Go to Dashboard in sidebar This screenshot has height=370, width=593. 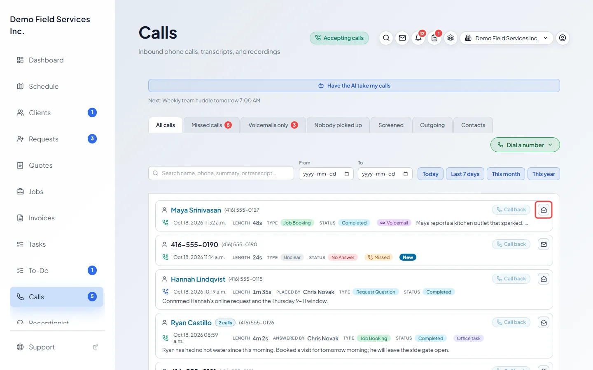[x=57, y=60]
